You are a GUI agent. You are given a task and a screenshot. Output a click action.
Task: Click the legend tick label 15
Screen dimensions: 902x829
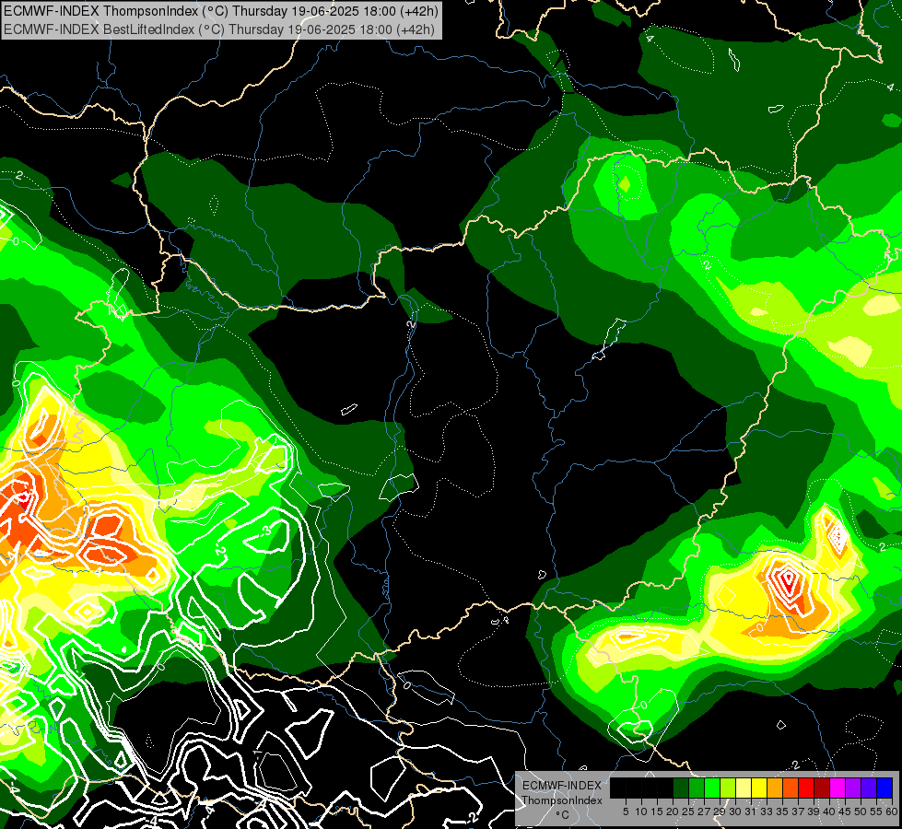[x=657, y=811]
